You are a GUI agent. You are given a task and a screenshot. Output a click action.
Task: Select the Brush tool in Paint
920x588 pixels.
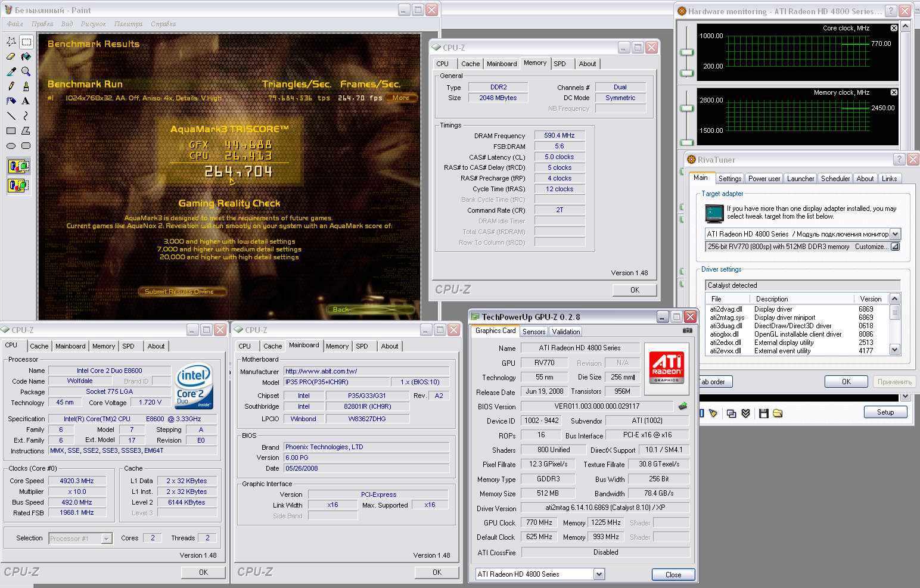[26, 86]
